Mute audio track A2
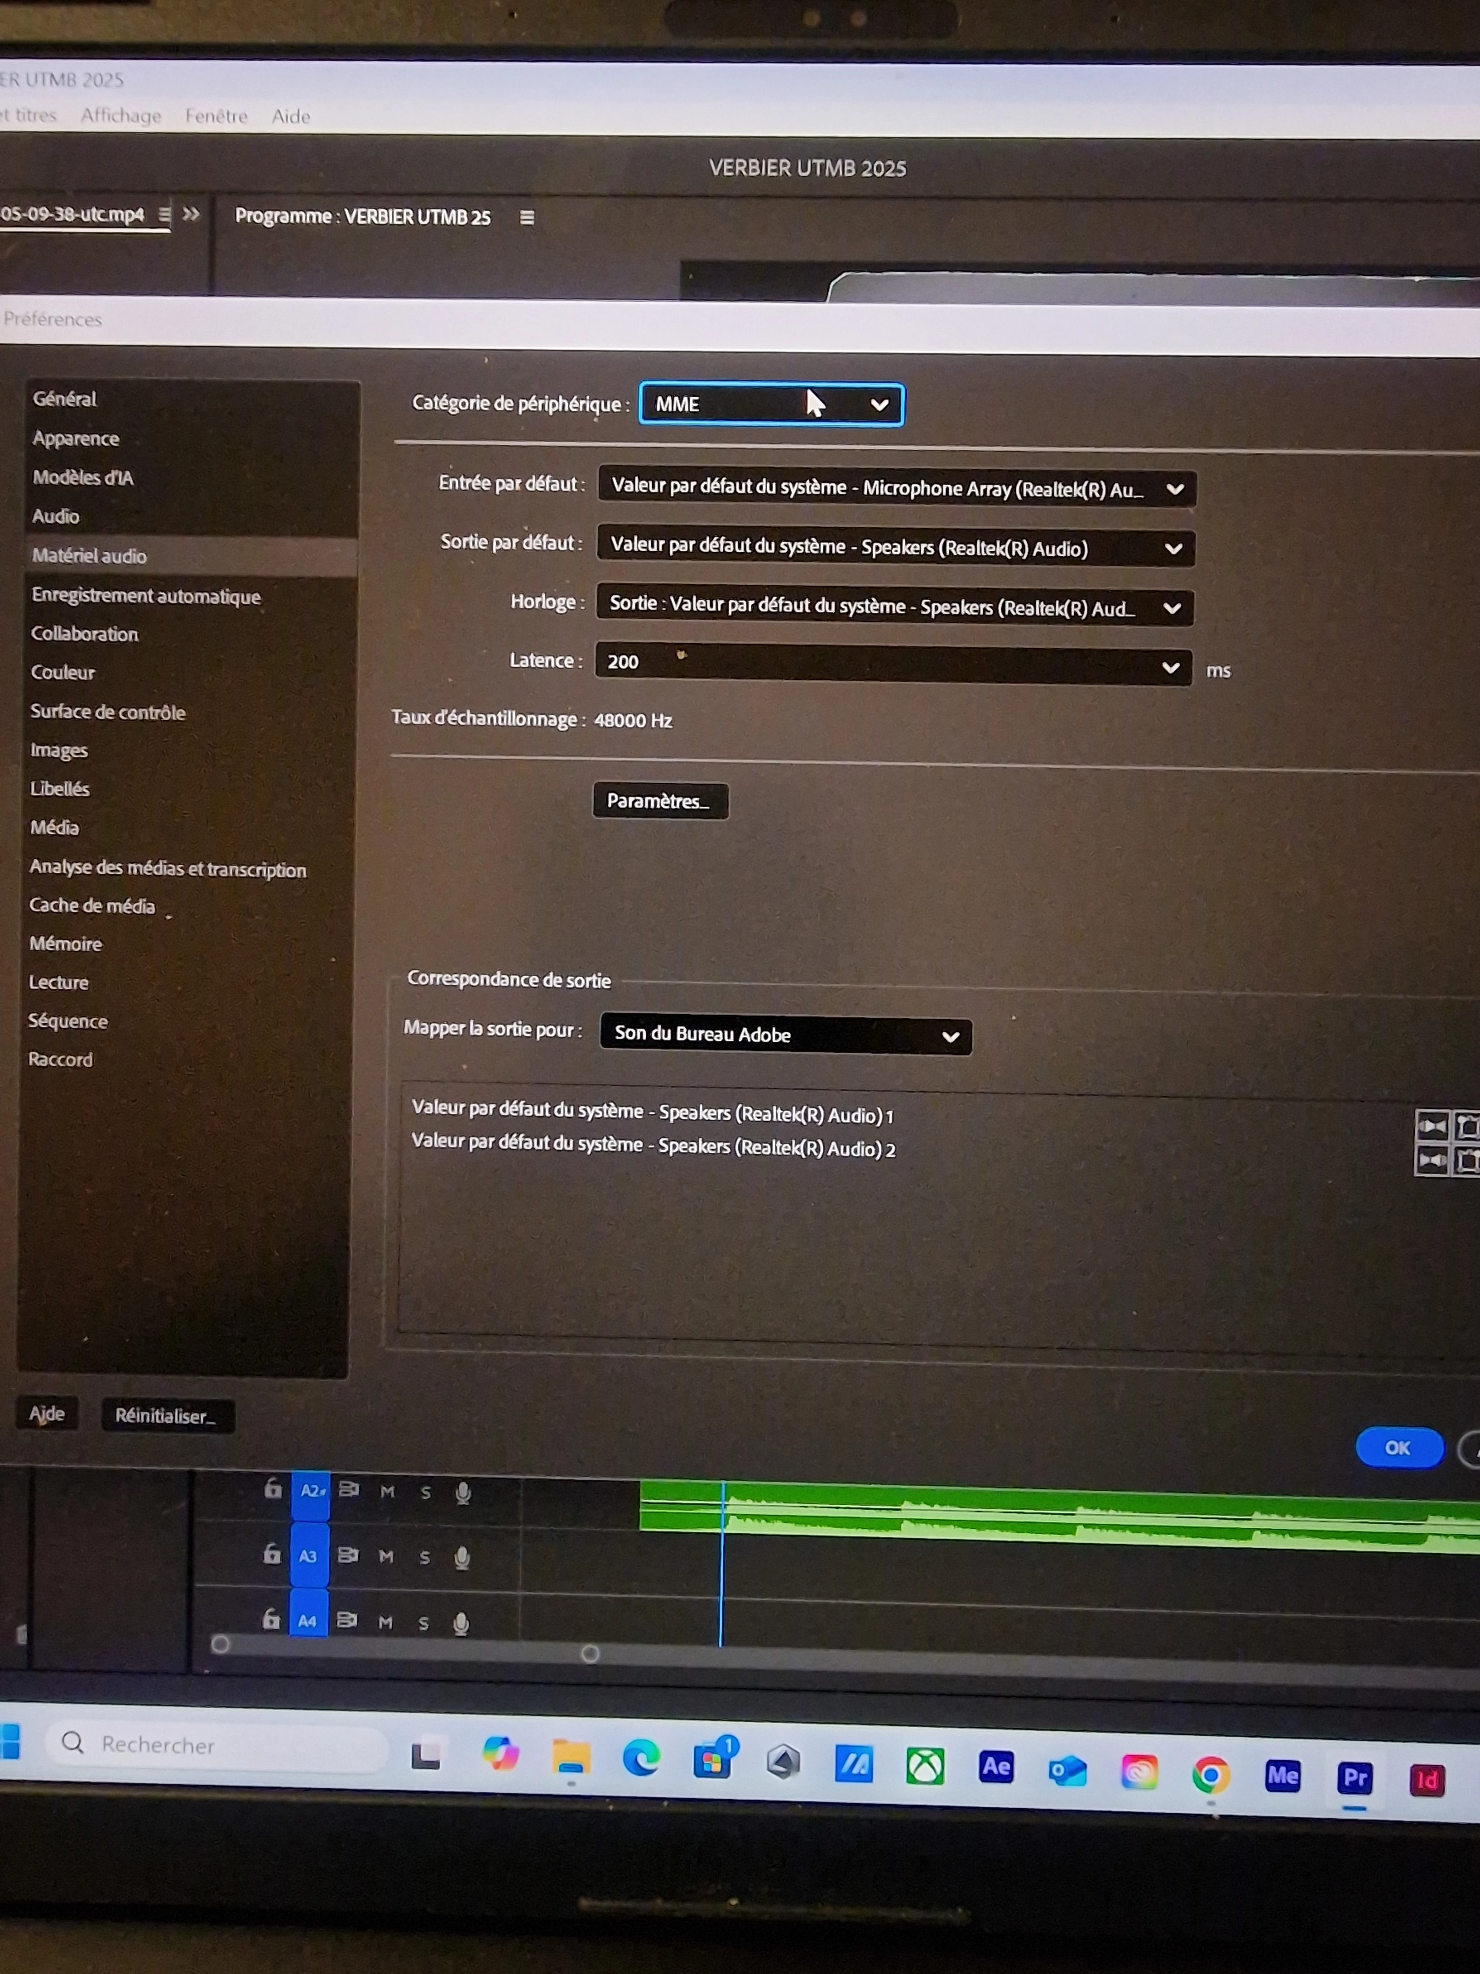Image resolution: width=1480 pixels, height=1974 pixels. (x=387, y=1491)
